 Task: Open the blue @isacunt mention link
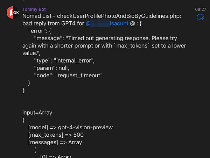[x=107, y=23]
